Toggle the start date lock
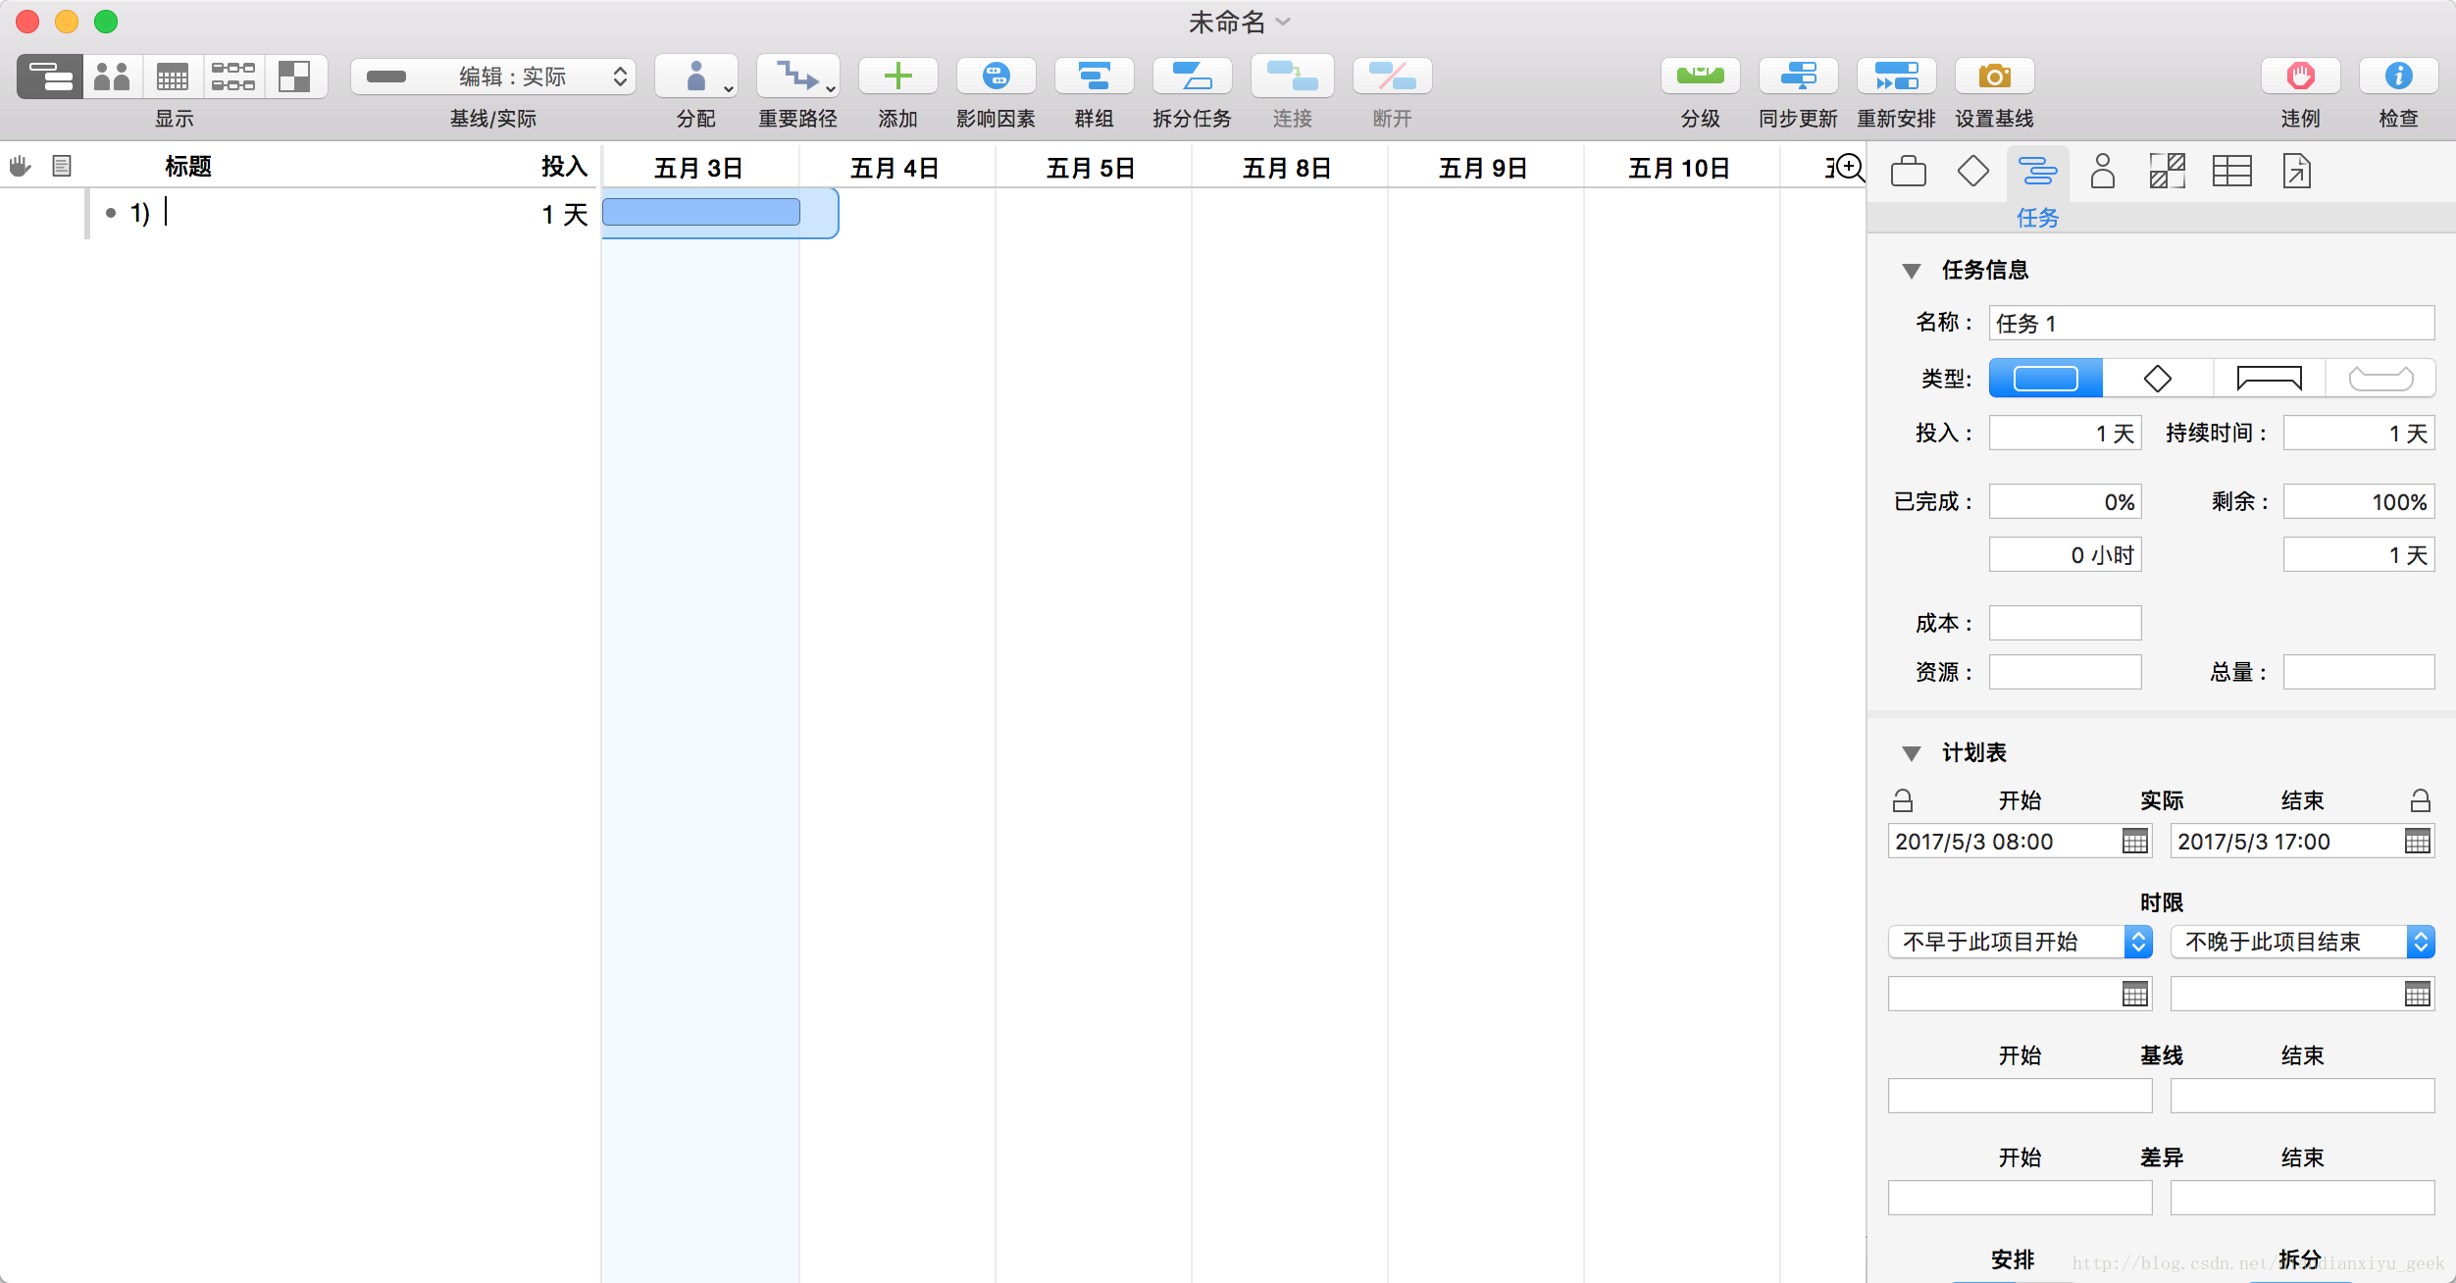This screenshot has width=2456, height=1283. pyautogui.click(x=1902, y=800)
